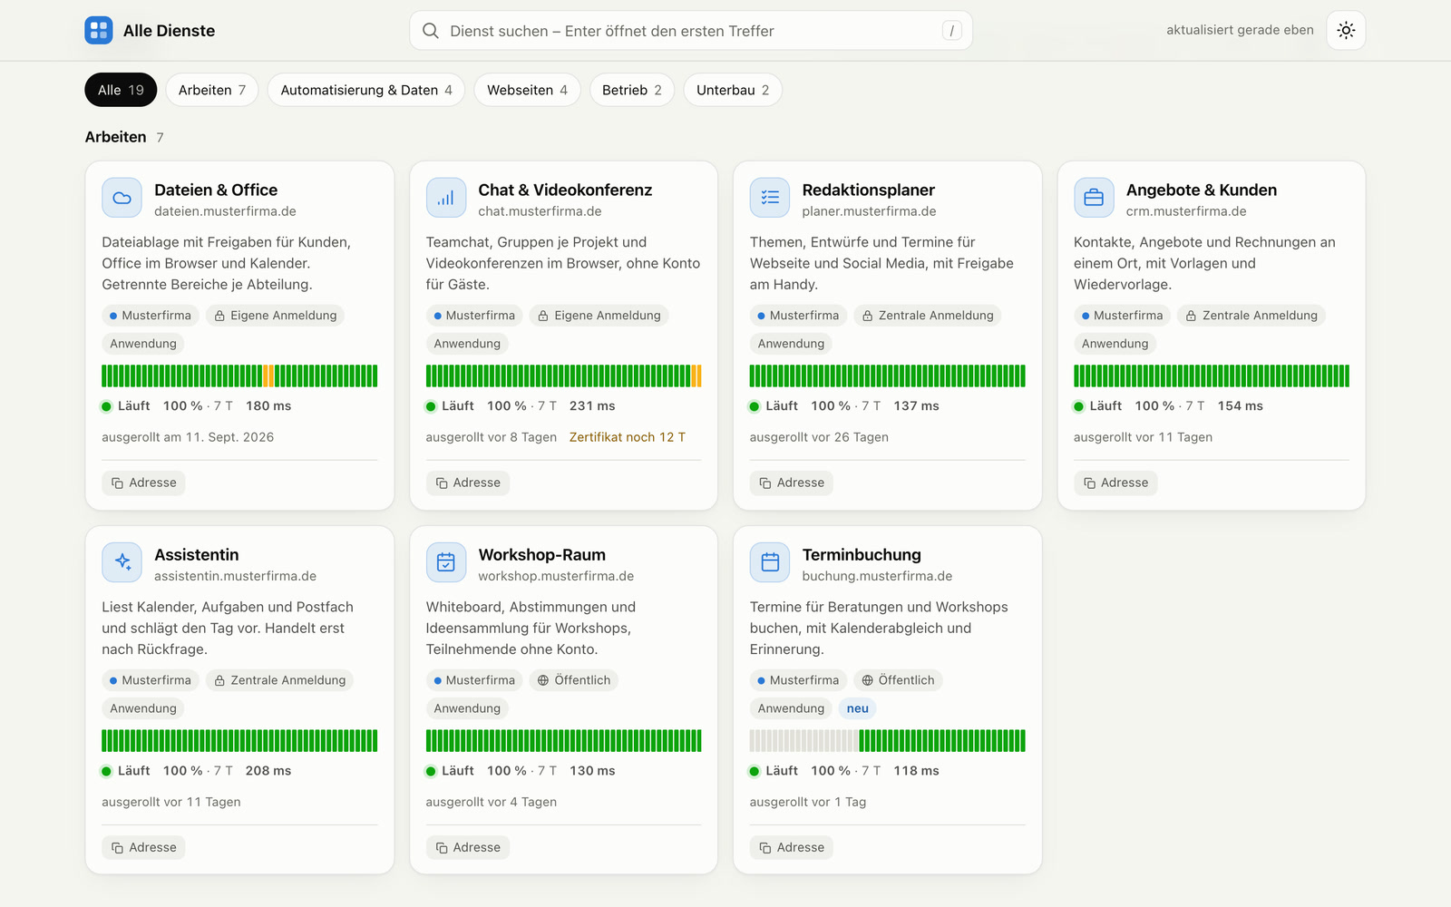Click Eigene Anmeldung tag on Dateien & Office
This screenshot has width=1451, height=907.
275,316
